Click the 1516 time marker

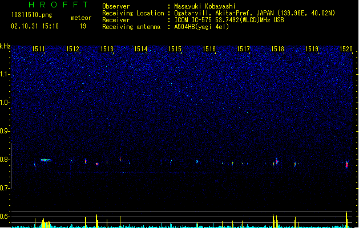pyautogui.click(x=209, y=49)
